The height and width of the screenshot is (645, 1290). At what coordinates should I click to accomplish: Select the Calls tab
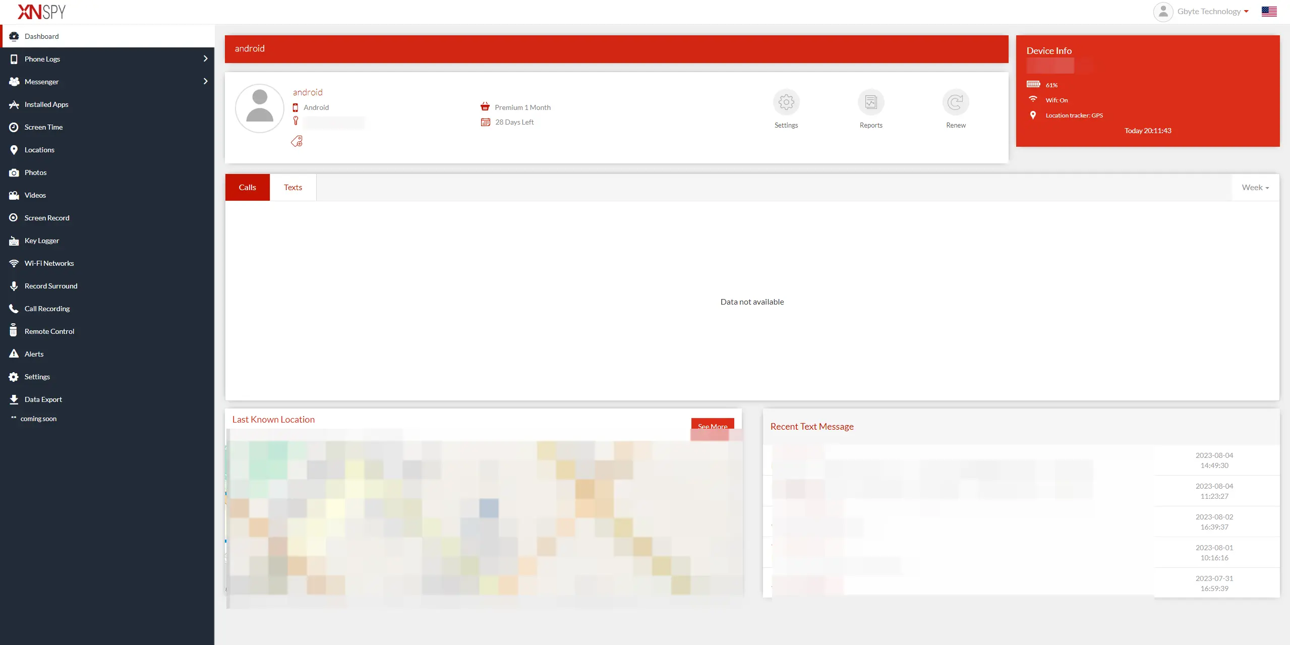248,187
